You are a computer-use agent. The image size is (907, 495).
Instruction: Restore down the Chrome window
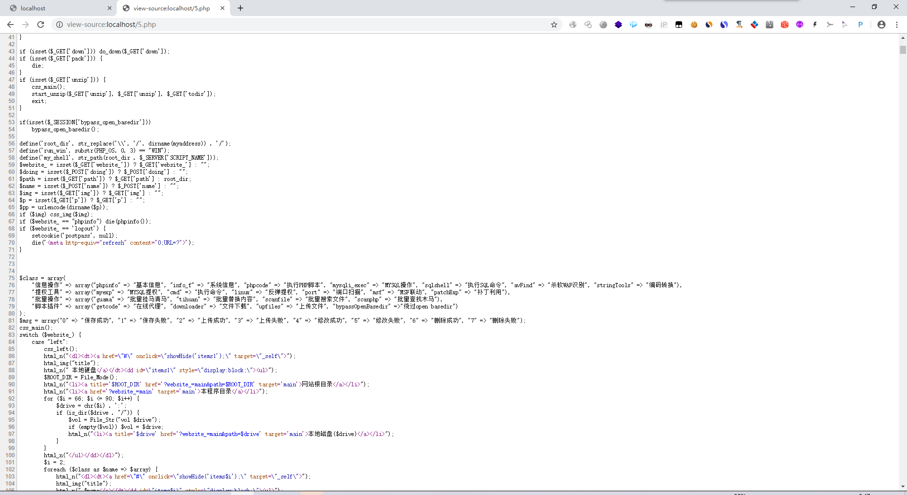pyautogui.click(x=874, y=7)
